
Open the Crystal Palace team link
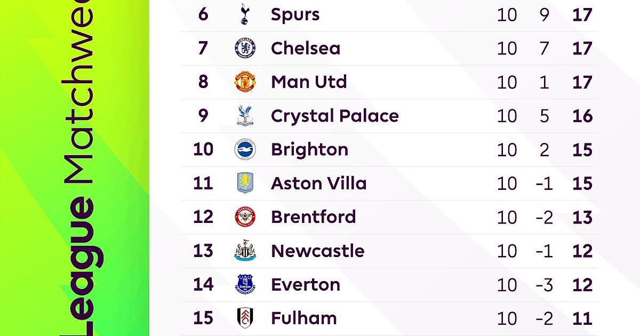pos(334,116)
